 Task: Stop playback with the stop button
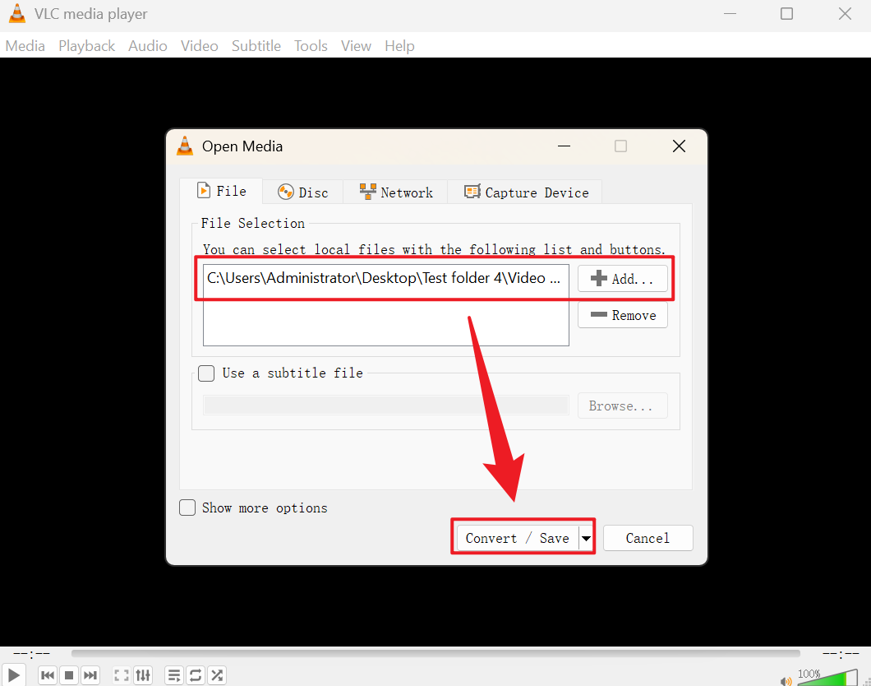[x=69, y=675]
